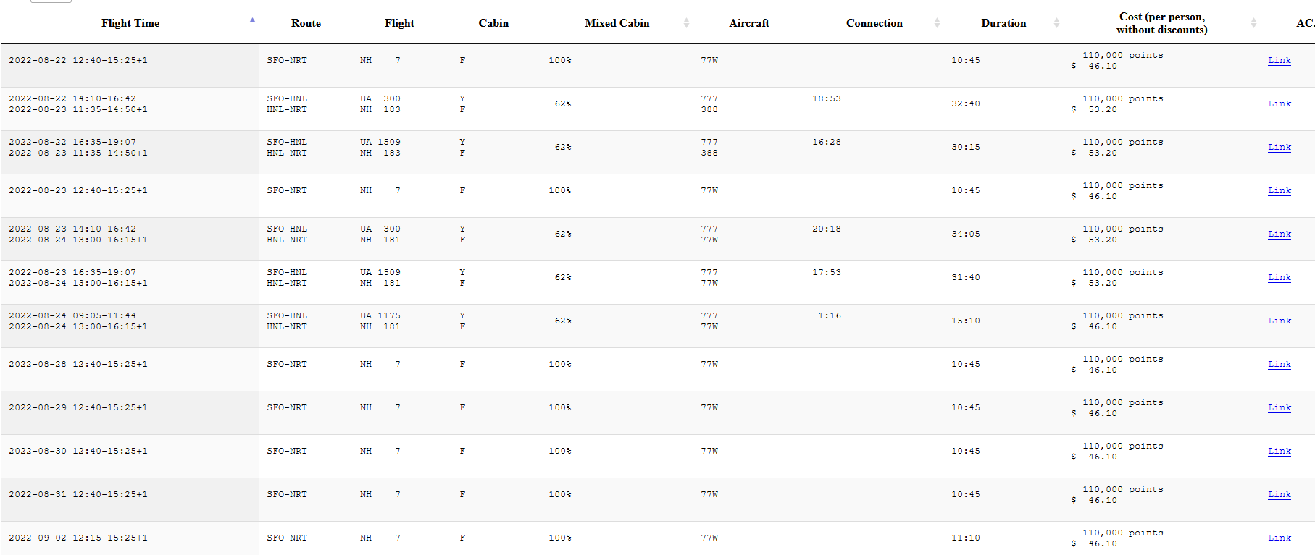Click Link for the 2022-08-31 flight
This screenshot has height=555, width=1315.
click(x=1279, y=495)
